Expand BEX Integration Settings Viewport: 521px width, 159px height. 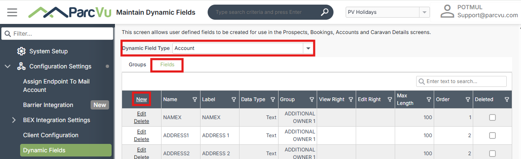14,120
